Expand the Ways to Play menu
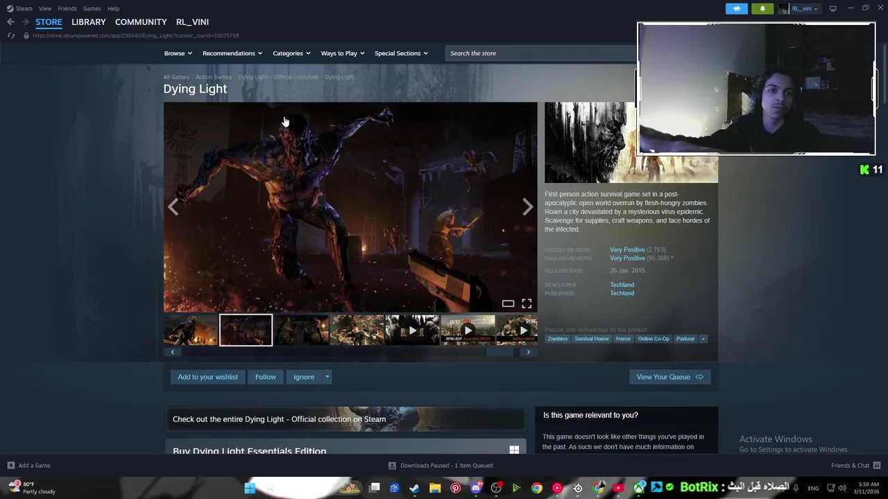The width and height of the screenshot is (888, 499). (343, 53)
